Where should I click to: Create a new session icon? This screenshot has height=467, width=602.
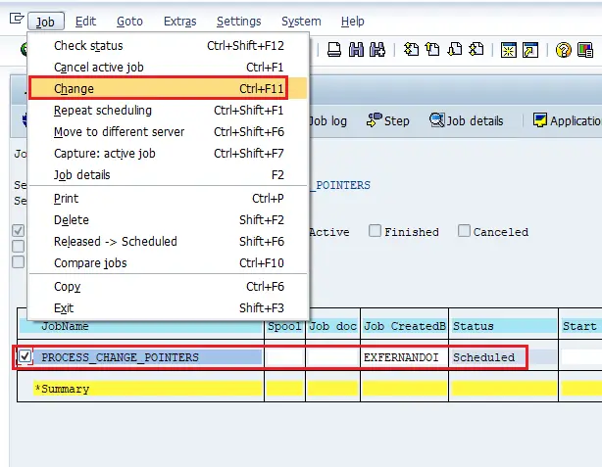pos(508,50)
